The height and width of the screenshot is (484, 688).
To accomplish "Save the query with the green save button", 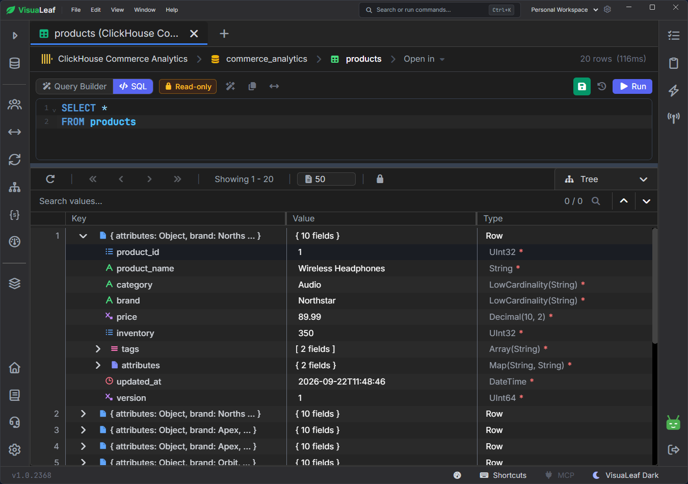I will click(x=582, y=86).
